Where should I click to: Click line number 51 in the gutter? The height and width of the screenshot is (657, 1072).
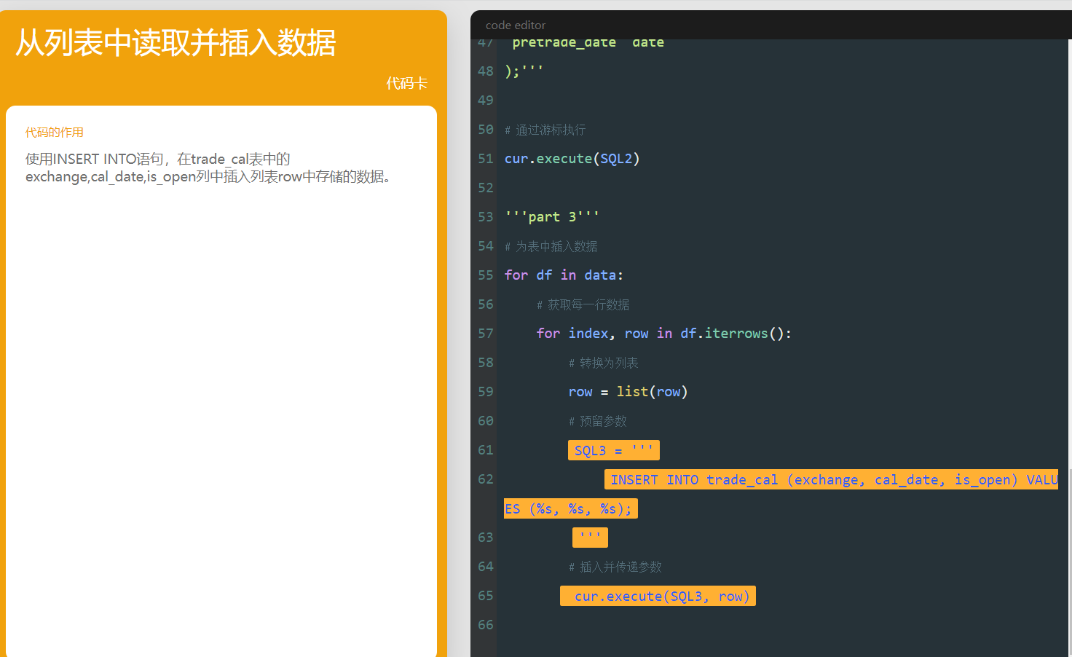(x=486, y=159)
